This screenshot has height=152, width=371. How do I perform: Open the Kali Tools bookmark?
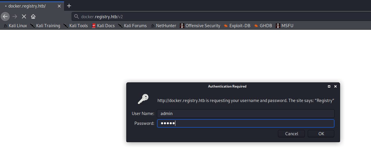click(x=76, y=26)
